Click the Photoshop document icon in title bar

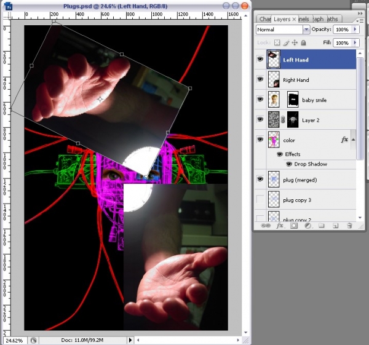[x=8, y=6]
